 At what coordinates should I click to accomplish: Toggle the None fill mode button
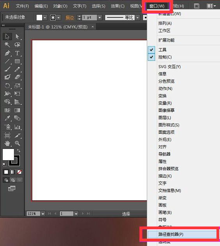pos(20,172)
